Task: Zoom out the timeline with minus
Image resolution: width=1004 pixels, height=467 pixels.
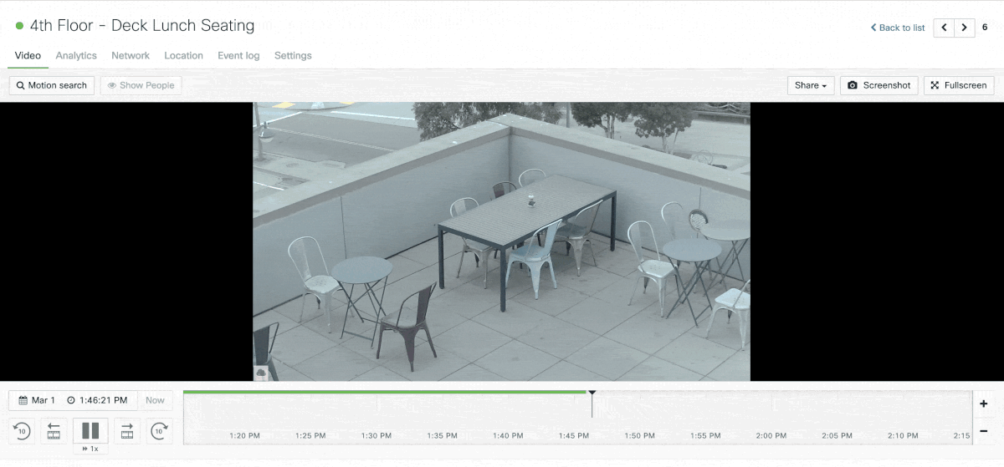Action: pos(983,430)
